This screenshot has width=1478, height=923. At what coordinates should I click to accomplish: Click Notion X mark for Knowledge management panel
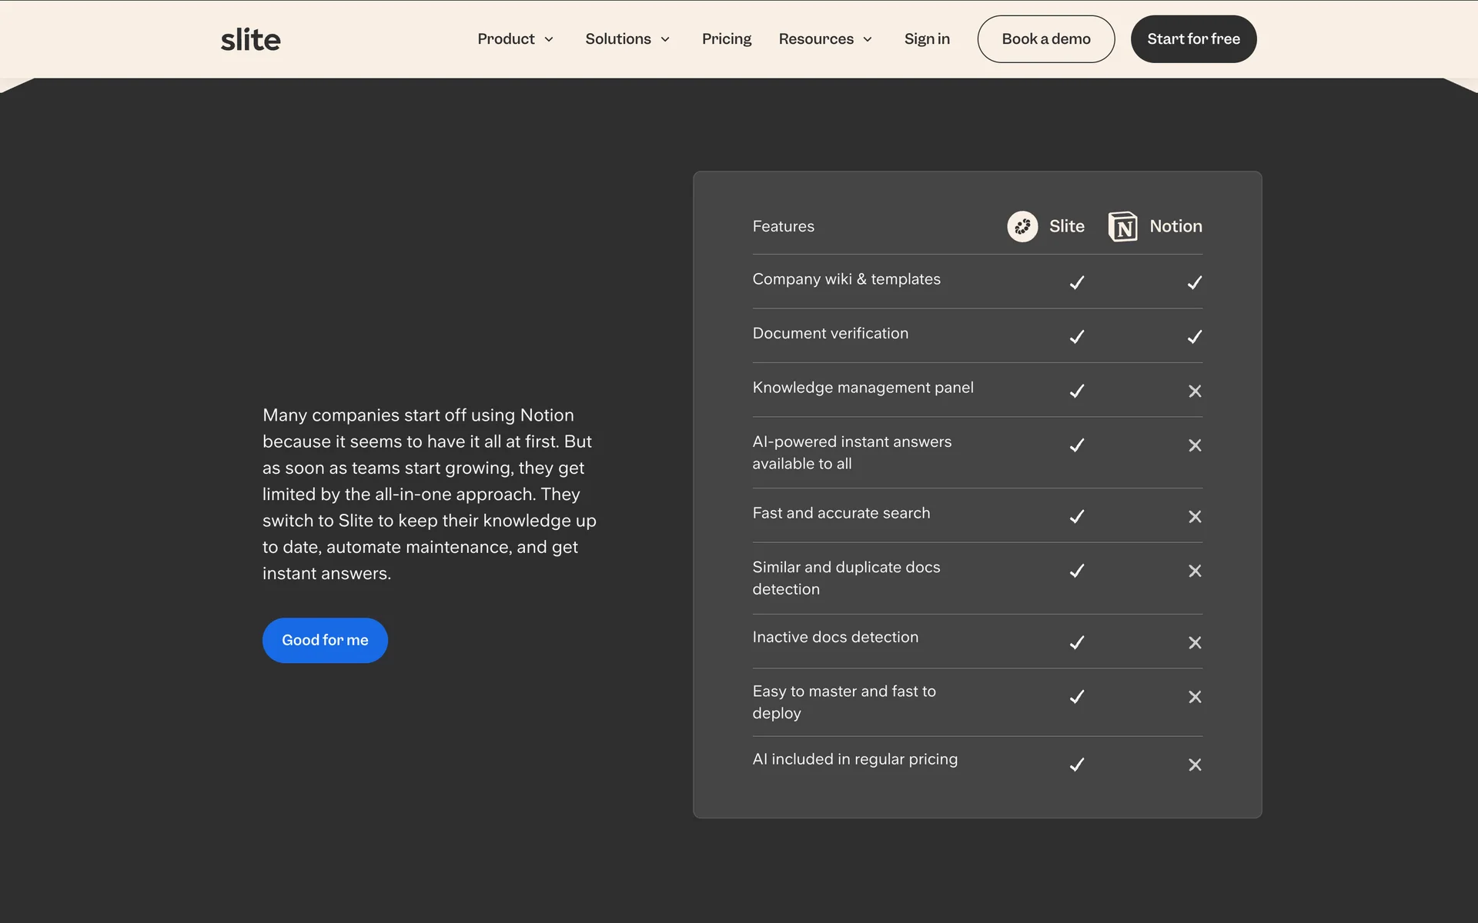coord(1194,391)
